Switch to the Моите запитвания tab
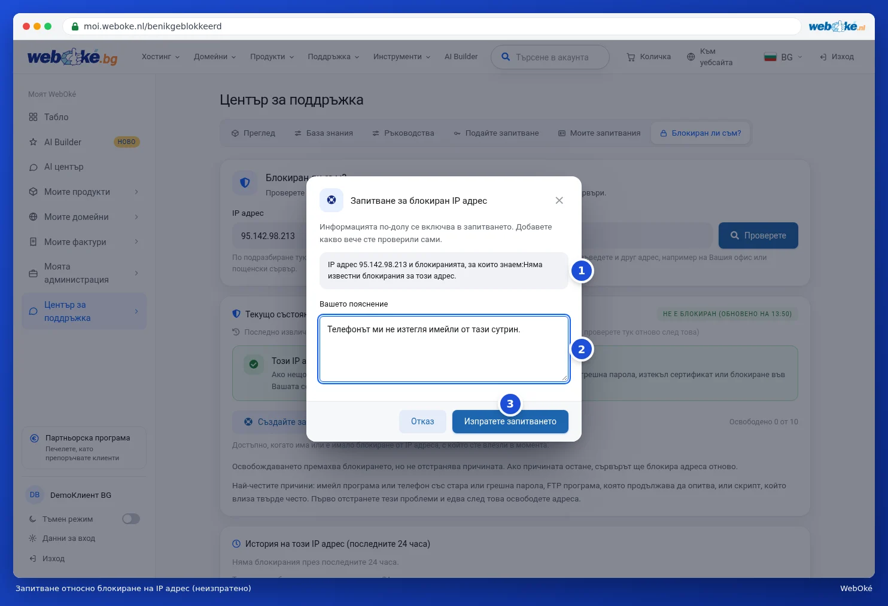 click(x=599, y=133)
